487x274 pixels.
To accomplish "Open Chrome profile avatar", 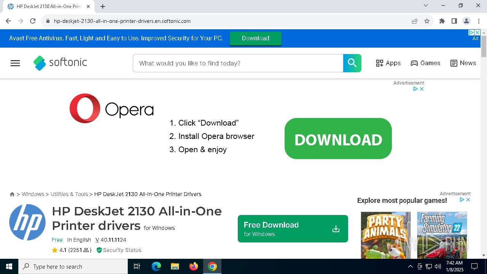I will pyautogui.click(x=466, y=21).
